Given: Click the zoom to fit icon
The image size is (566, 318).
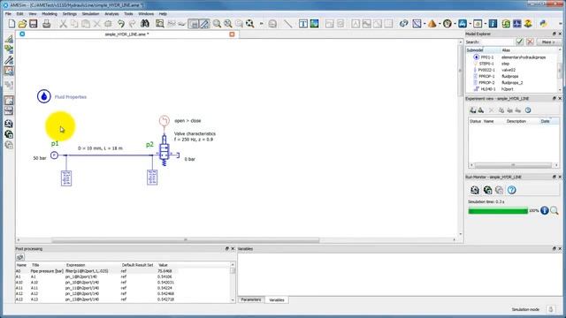Looking at the screenshot, I should [249, 24].
